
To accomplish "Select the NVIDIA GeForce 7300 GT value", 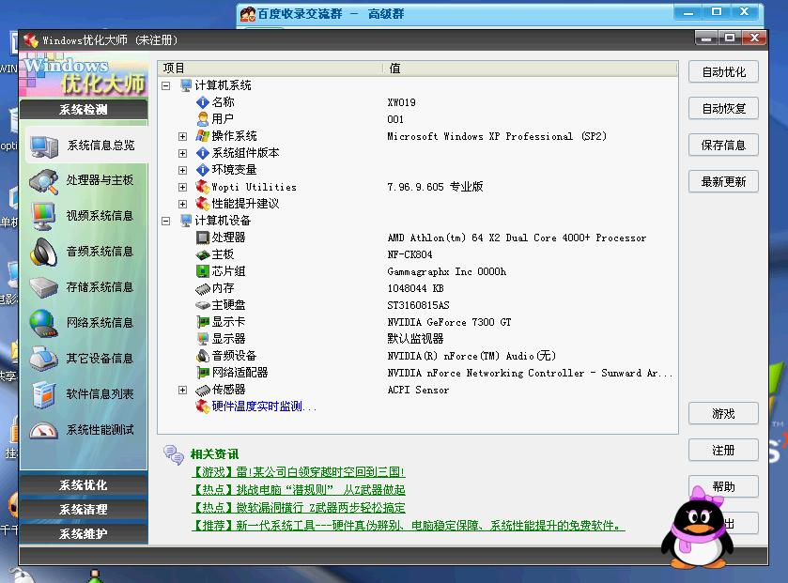I will [x=449, y=322].
